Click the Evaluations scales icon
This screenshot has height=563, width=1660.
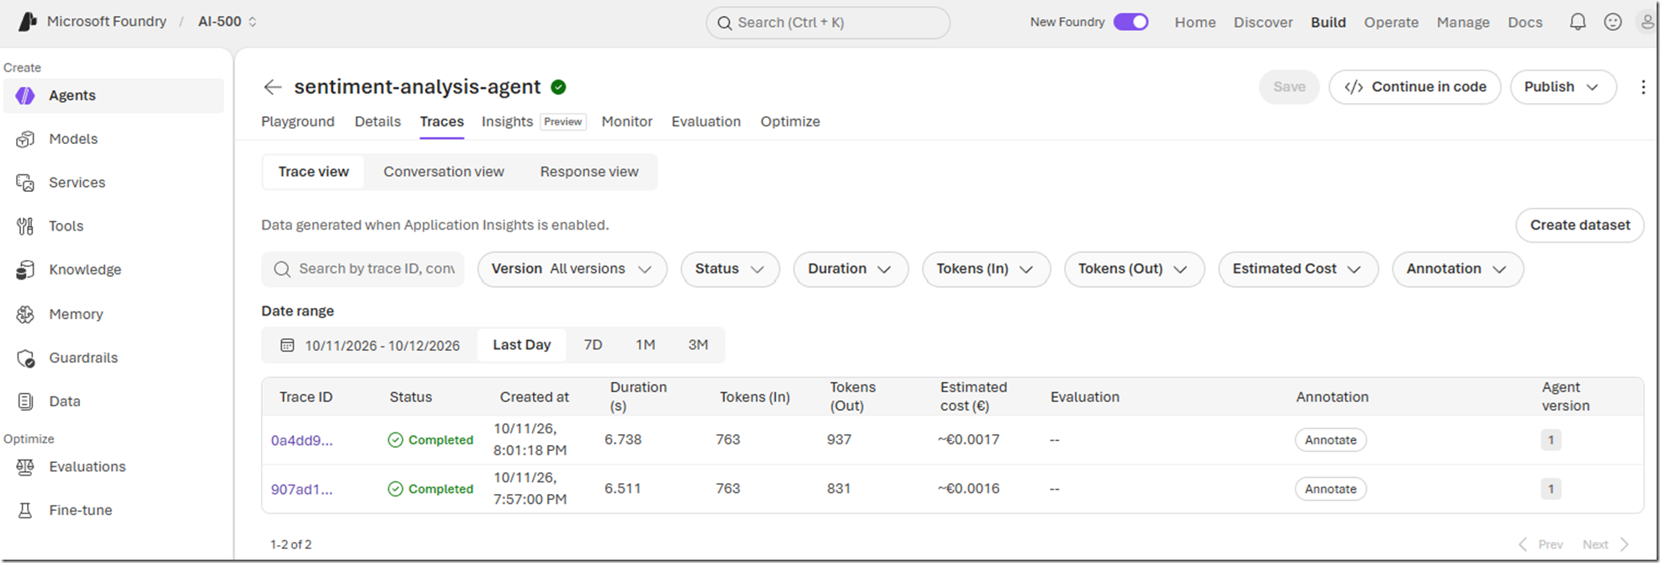click(x=25, y=467)
